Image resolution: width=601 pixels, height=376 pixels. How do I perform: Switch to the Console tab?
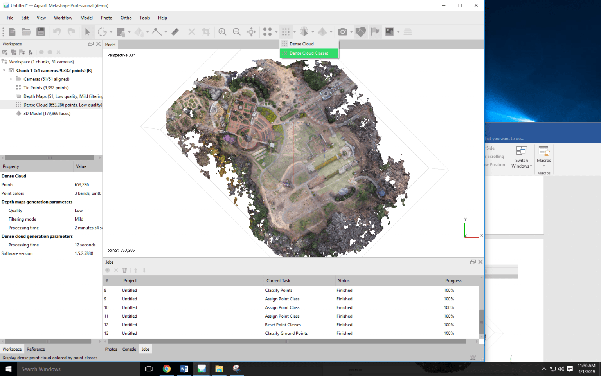(129, 349)
